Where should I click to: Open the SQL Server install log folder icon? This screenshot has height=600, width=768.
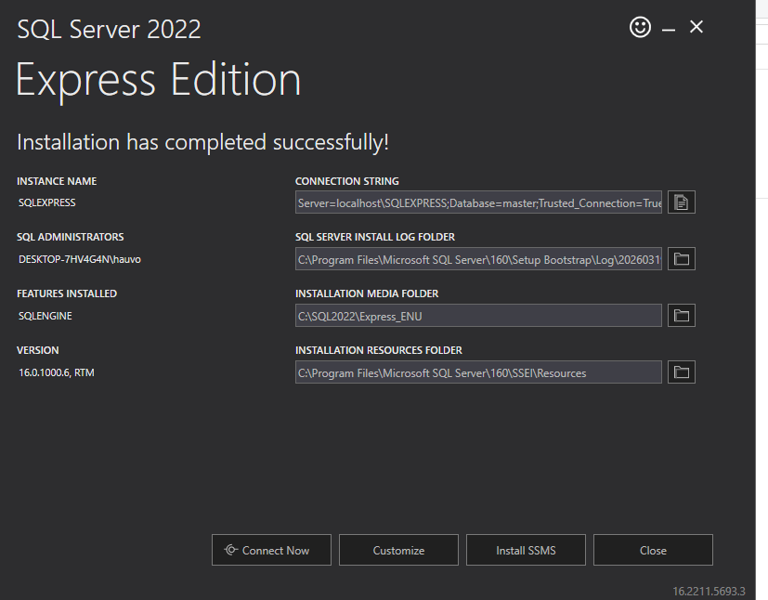[682, 259]
